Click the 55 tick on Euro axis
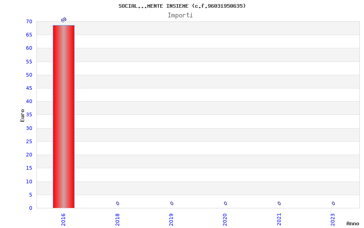 (29, 62)
